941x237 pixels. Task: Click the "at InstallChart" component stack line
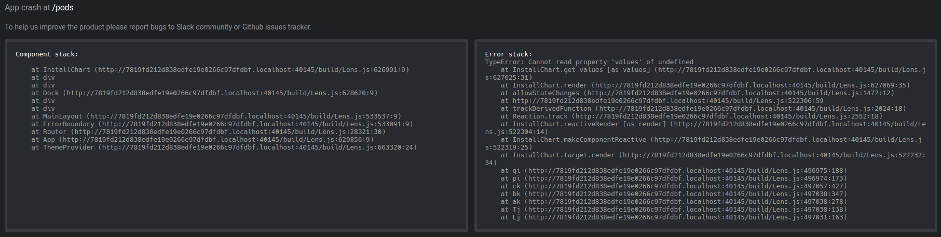point(220,70)
